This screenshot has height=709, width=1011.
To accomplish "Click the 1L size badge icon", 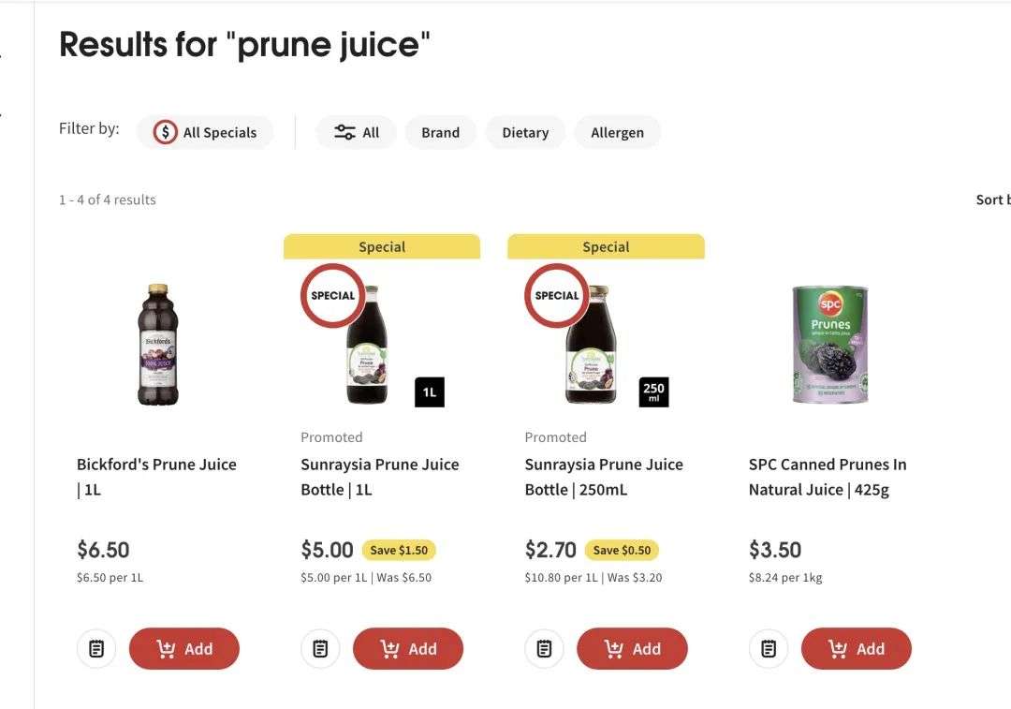I will (430, 392).
